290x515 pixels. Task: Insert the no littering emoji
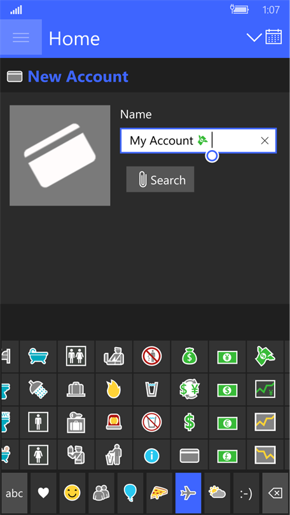(x=152, y=356)
